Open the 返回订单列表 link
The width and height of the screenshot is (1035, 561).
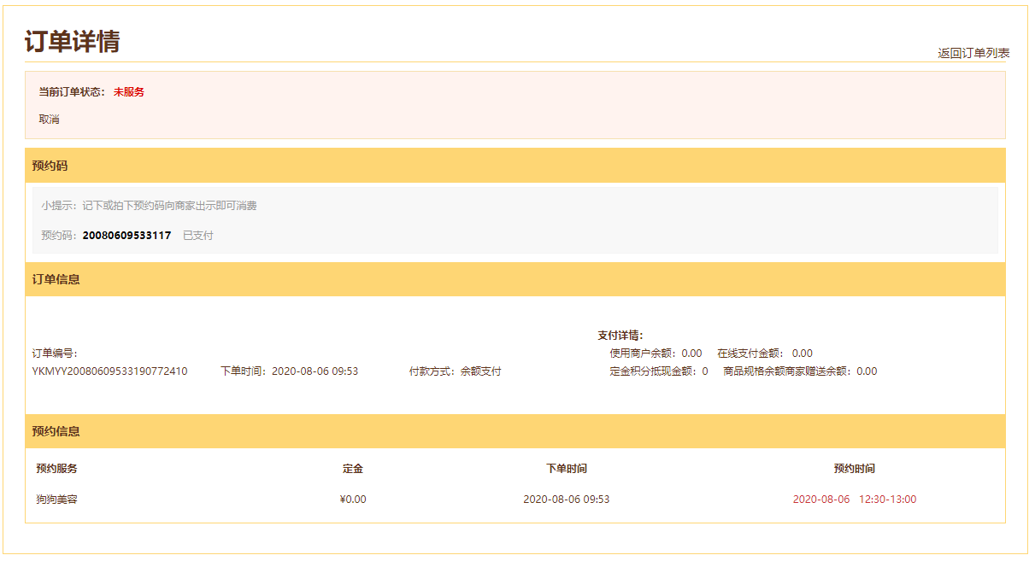[x=973, y=53]
